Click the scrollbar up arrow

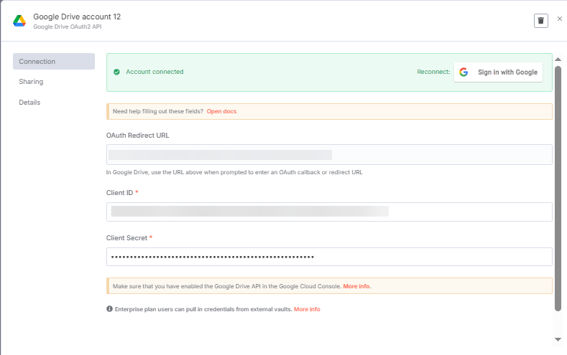558,59
